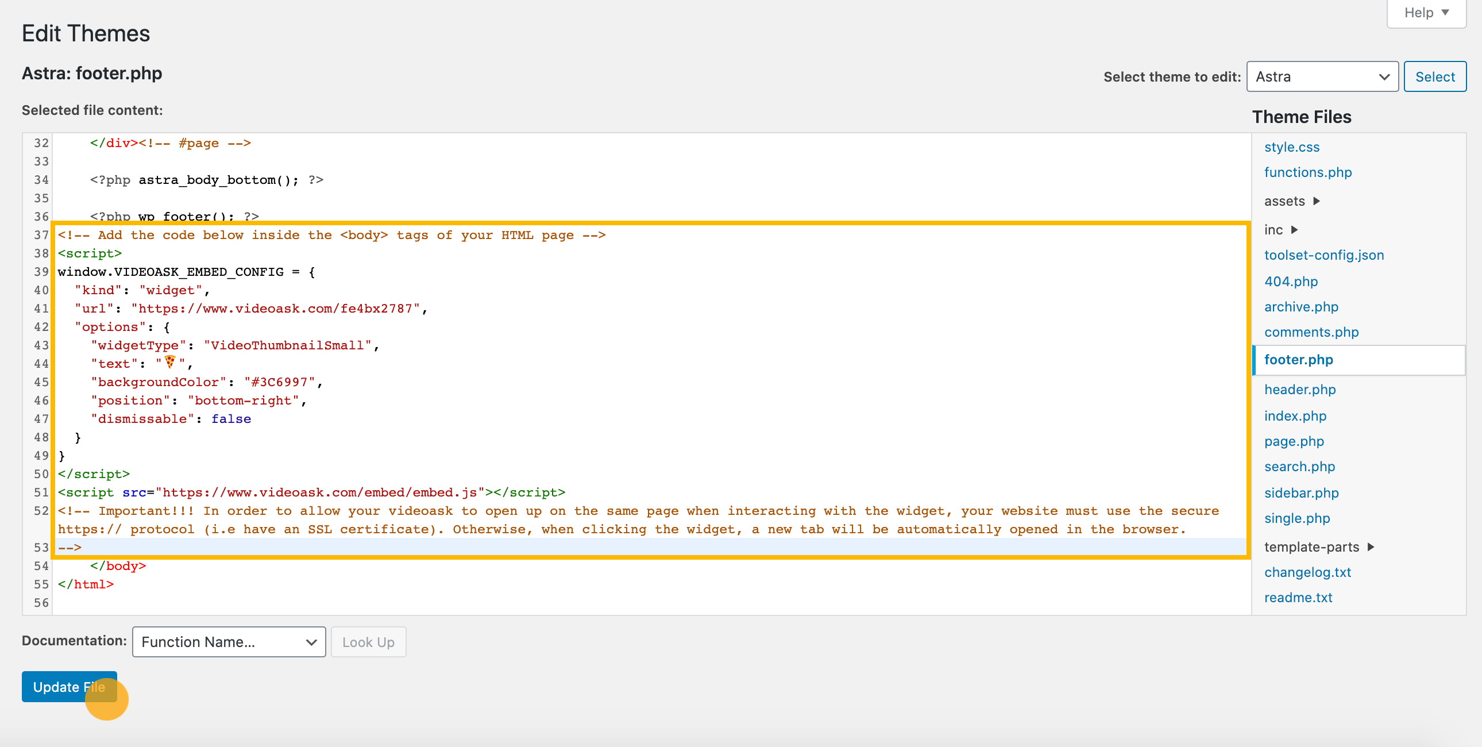Select the footer.php file entry
1482x747 pixels.
click(x=1358, y=360)
